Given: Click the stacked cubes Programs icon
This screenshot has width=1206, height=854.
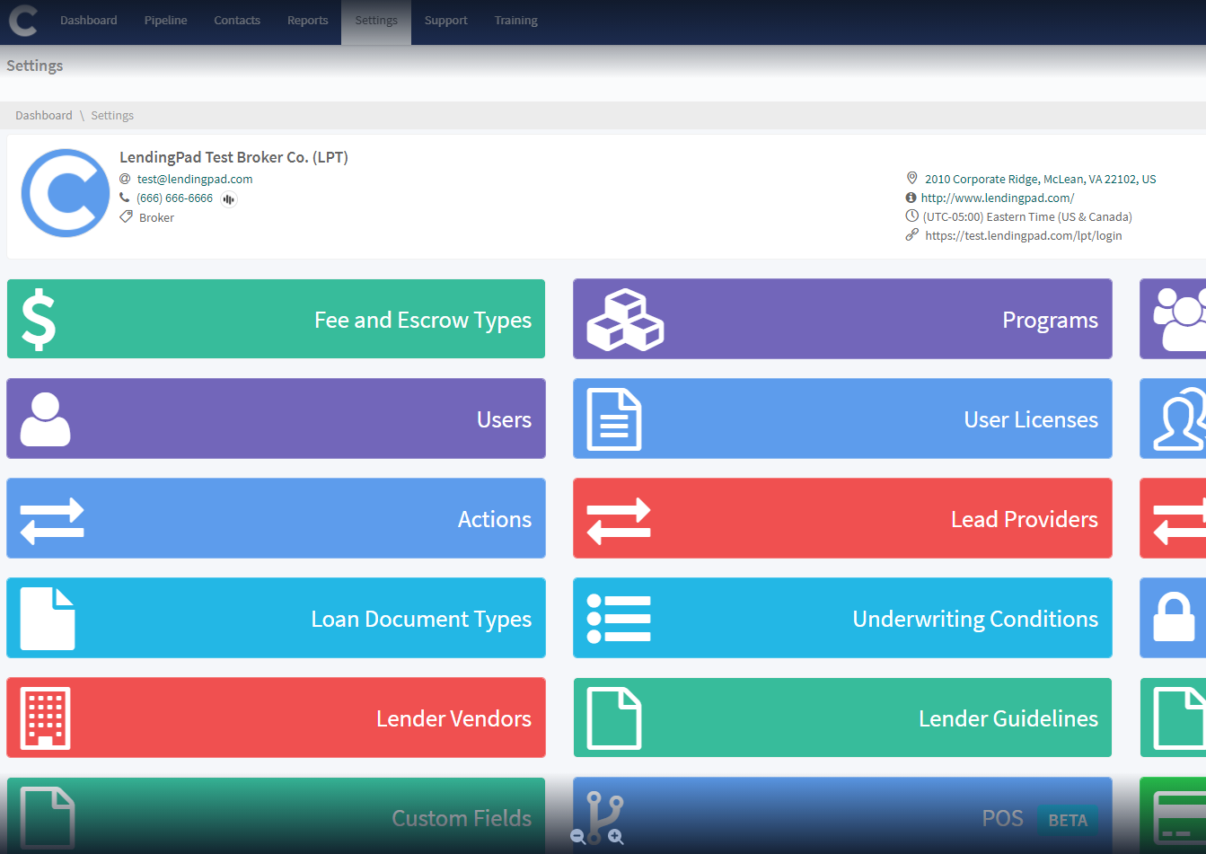Looking at the screenshot, I should pyautogui.click(x=624, y=320).
